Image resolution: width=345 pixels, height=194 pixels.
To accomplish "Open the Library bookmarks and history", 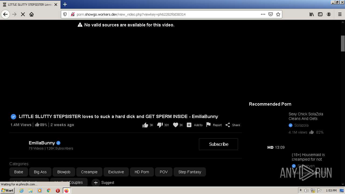I will point(312,14).
